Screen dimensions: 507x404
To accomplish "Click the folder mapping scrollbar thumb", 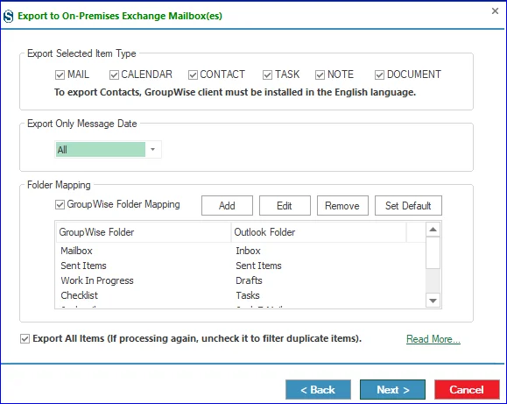I will pos(433,252).
